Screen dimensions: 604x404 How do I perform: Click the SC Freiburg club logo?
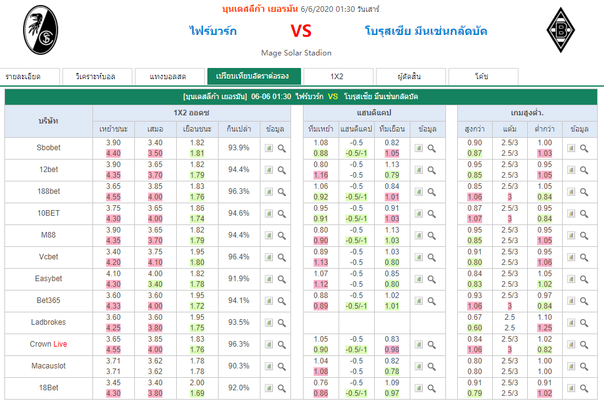[41, 30]
